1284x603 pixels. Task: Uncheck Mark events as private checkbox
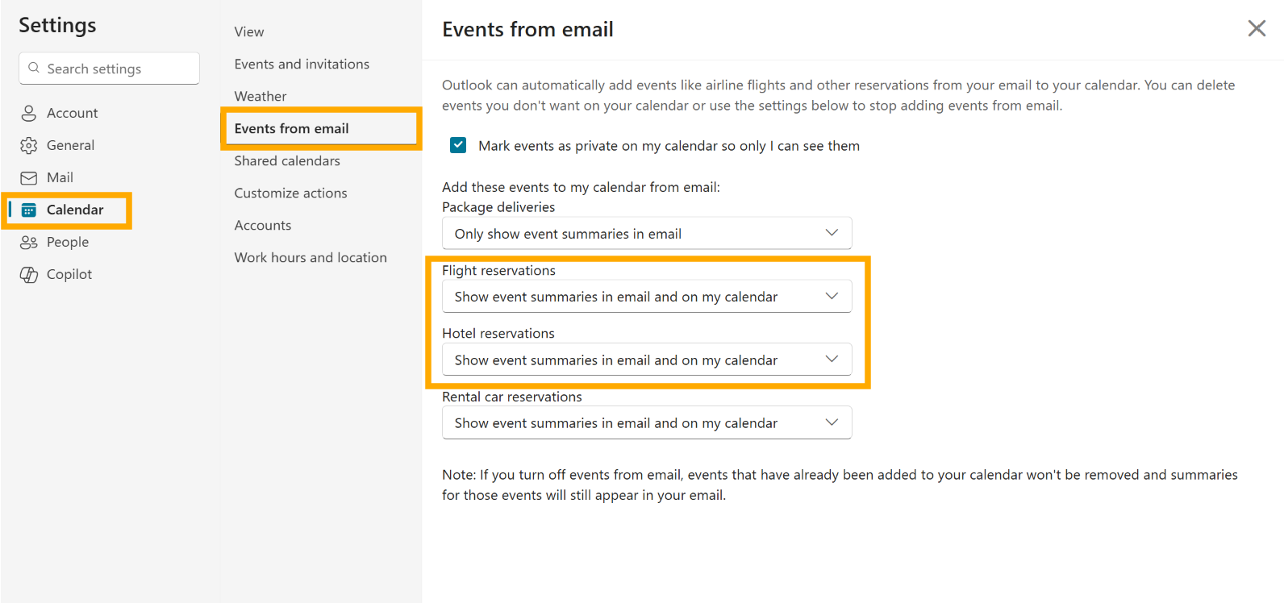[458, 145]
